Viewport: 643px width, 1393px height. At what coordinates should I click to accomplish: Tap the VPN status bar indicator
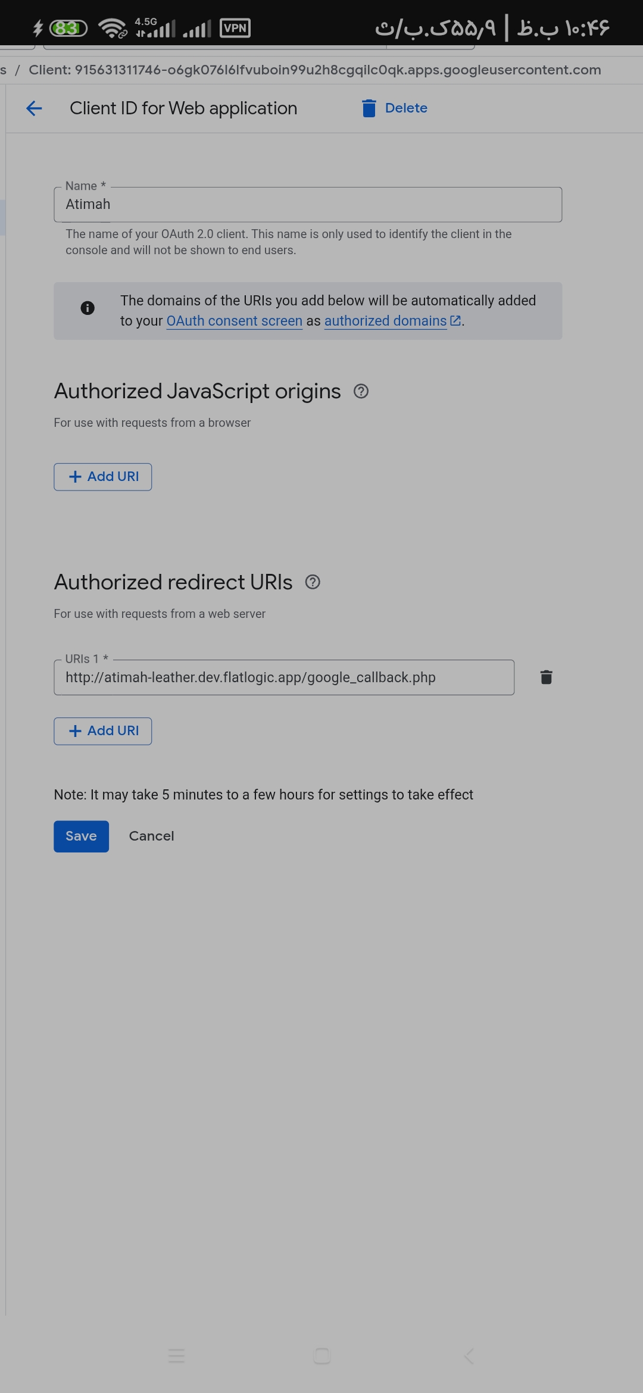[235, 28]
